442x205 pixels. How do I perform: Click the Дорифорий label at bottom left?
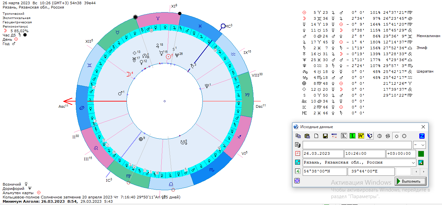tap(13, 189)
